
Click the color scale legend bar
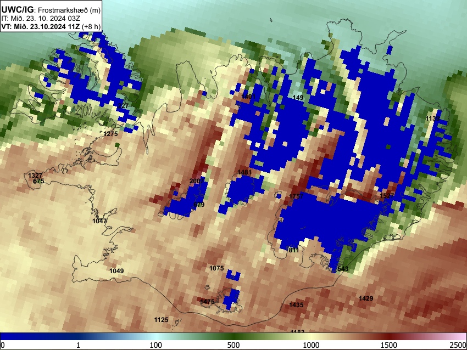coord(233,336)
